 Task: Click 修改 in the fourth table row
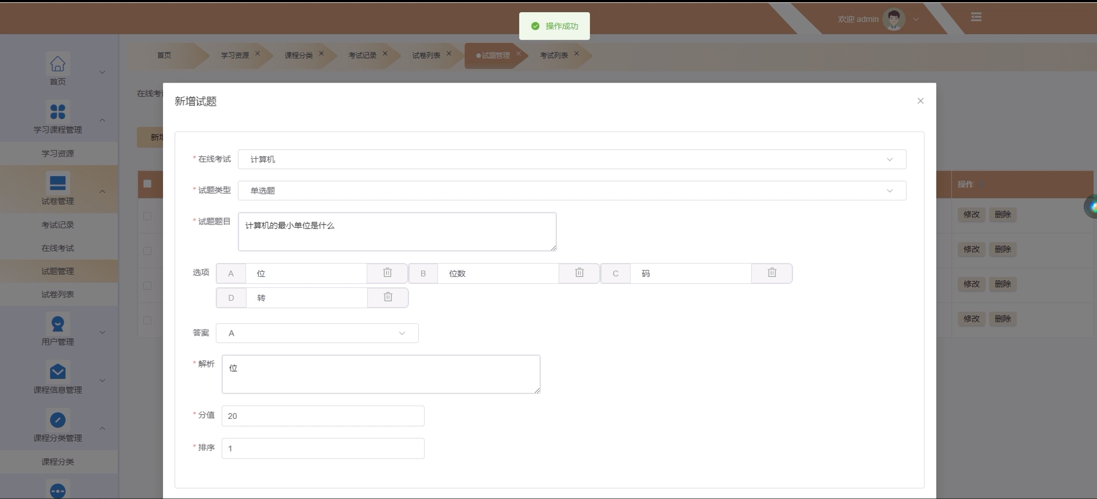972,318
